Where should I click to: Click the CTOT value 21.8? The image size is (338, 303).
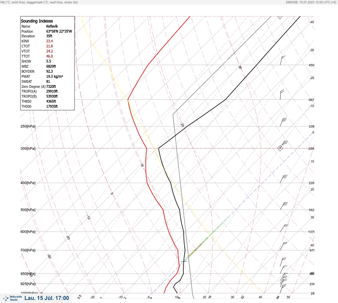[49, 46]
